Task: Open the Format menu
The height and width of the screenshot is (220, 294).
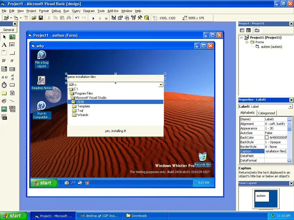Action: point(44,11)
